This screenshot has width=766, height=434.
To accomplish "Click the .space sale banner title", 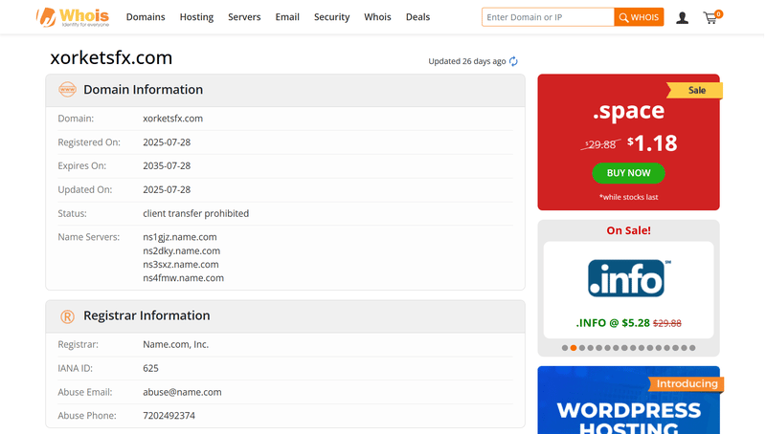I will click(x=628, y=111).
